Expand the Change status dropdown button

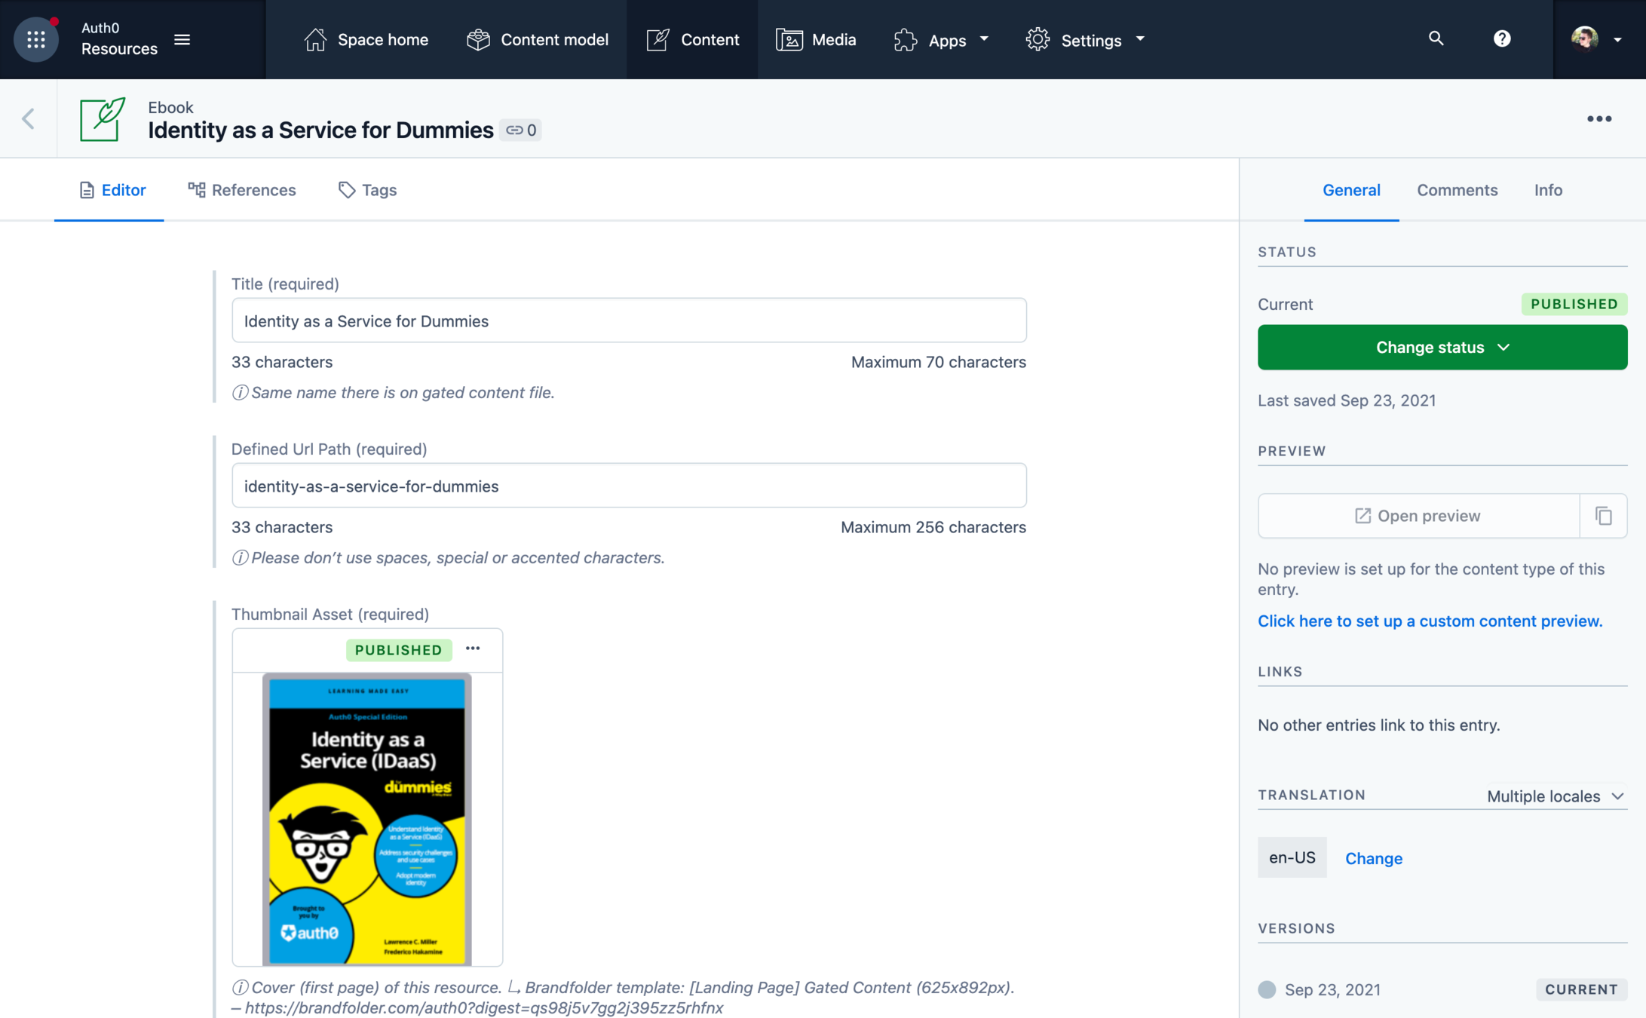point(1442,347)
